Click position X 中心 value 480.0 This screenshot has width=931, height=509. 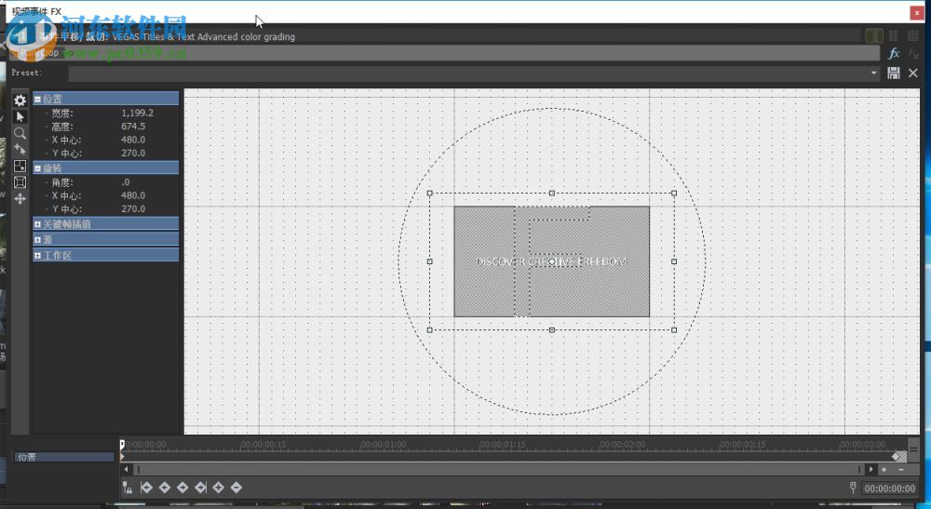pos(133,140)
